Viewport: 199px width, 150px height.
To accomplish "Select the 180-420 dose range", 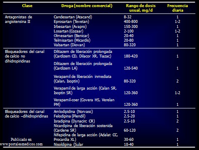I will coord(131,56).
